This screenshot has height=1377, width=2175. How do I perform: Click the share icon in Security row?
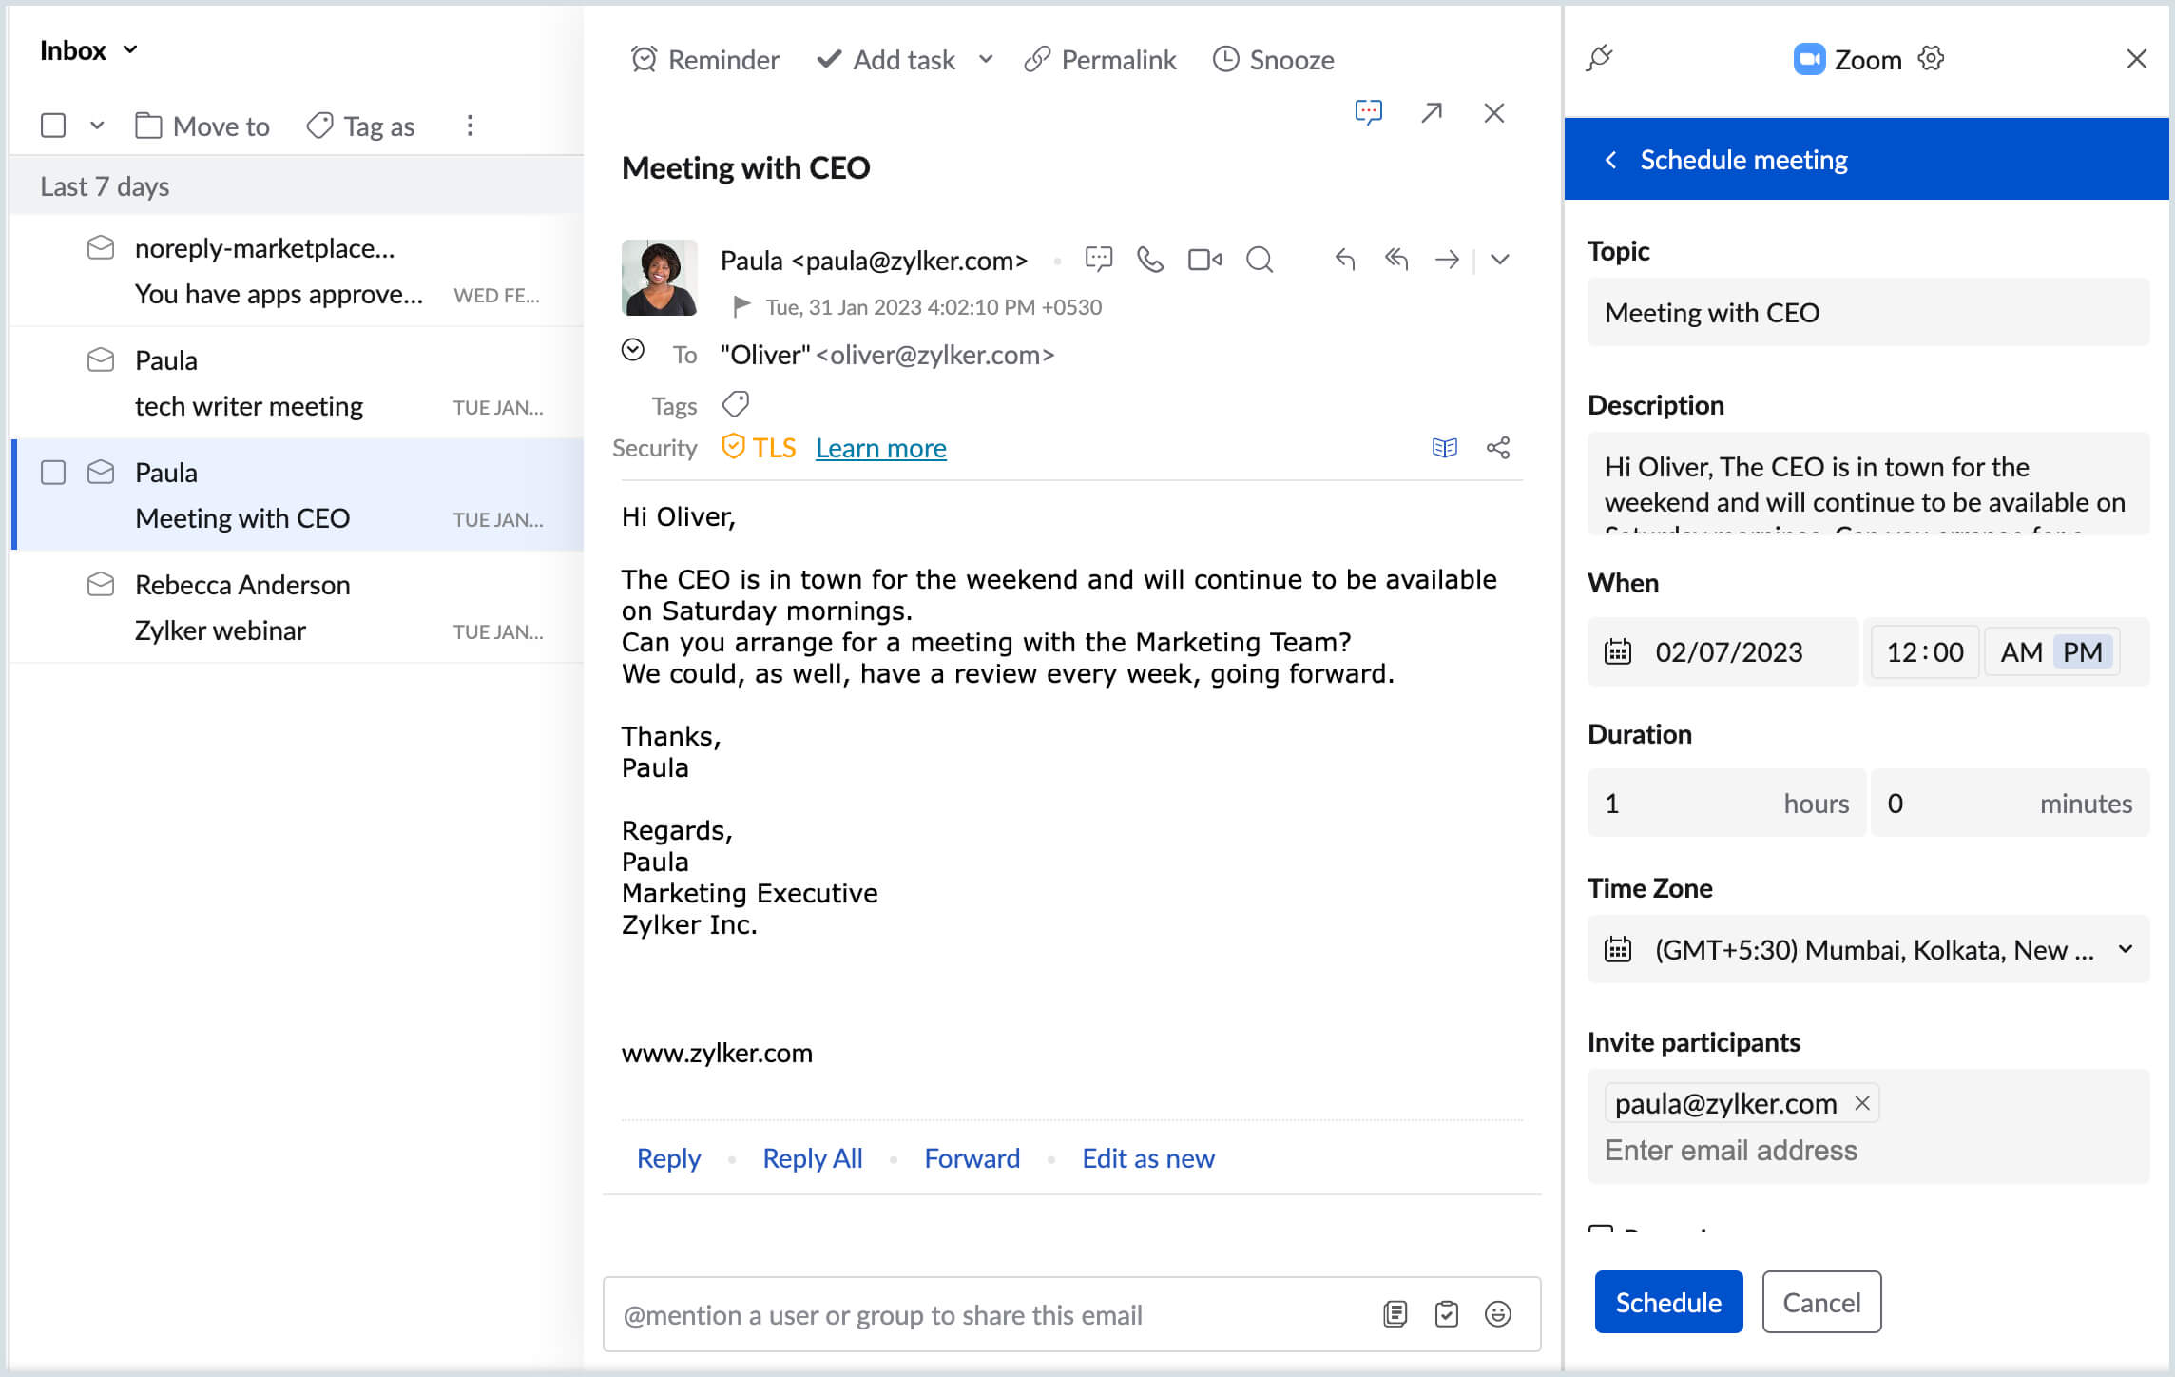click(x=1498, y=448)
